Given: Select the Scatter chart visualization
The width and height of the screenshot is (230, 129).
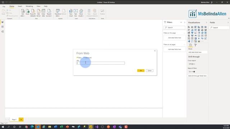Looking at the screenshot, I should point(195,33).
